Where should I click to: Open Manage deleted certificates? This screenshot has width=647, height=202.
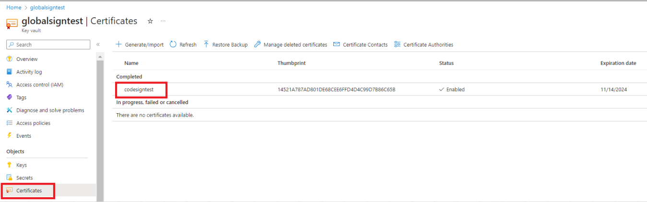[295, 45]
